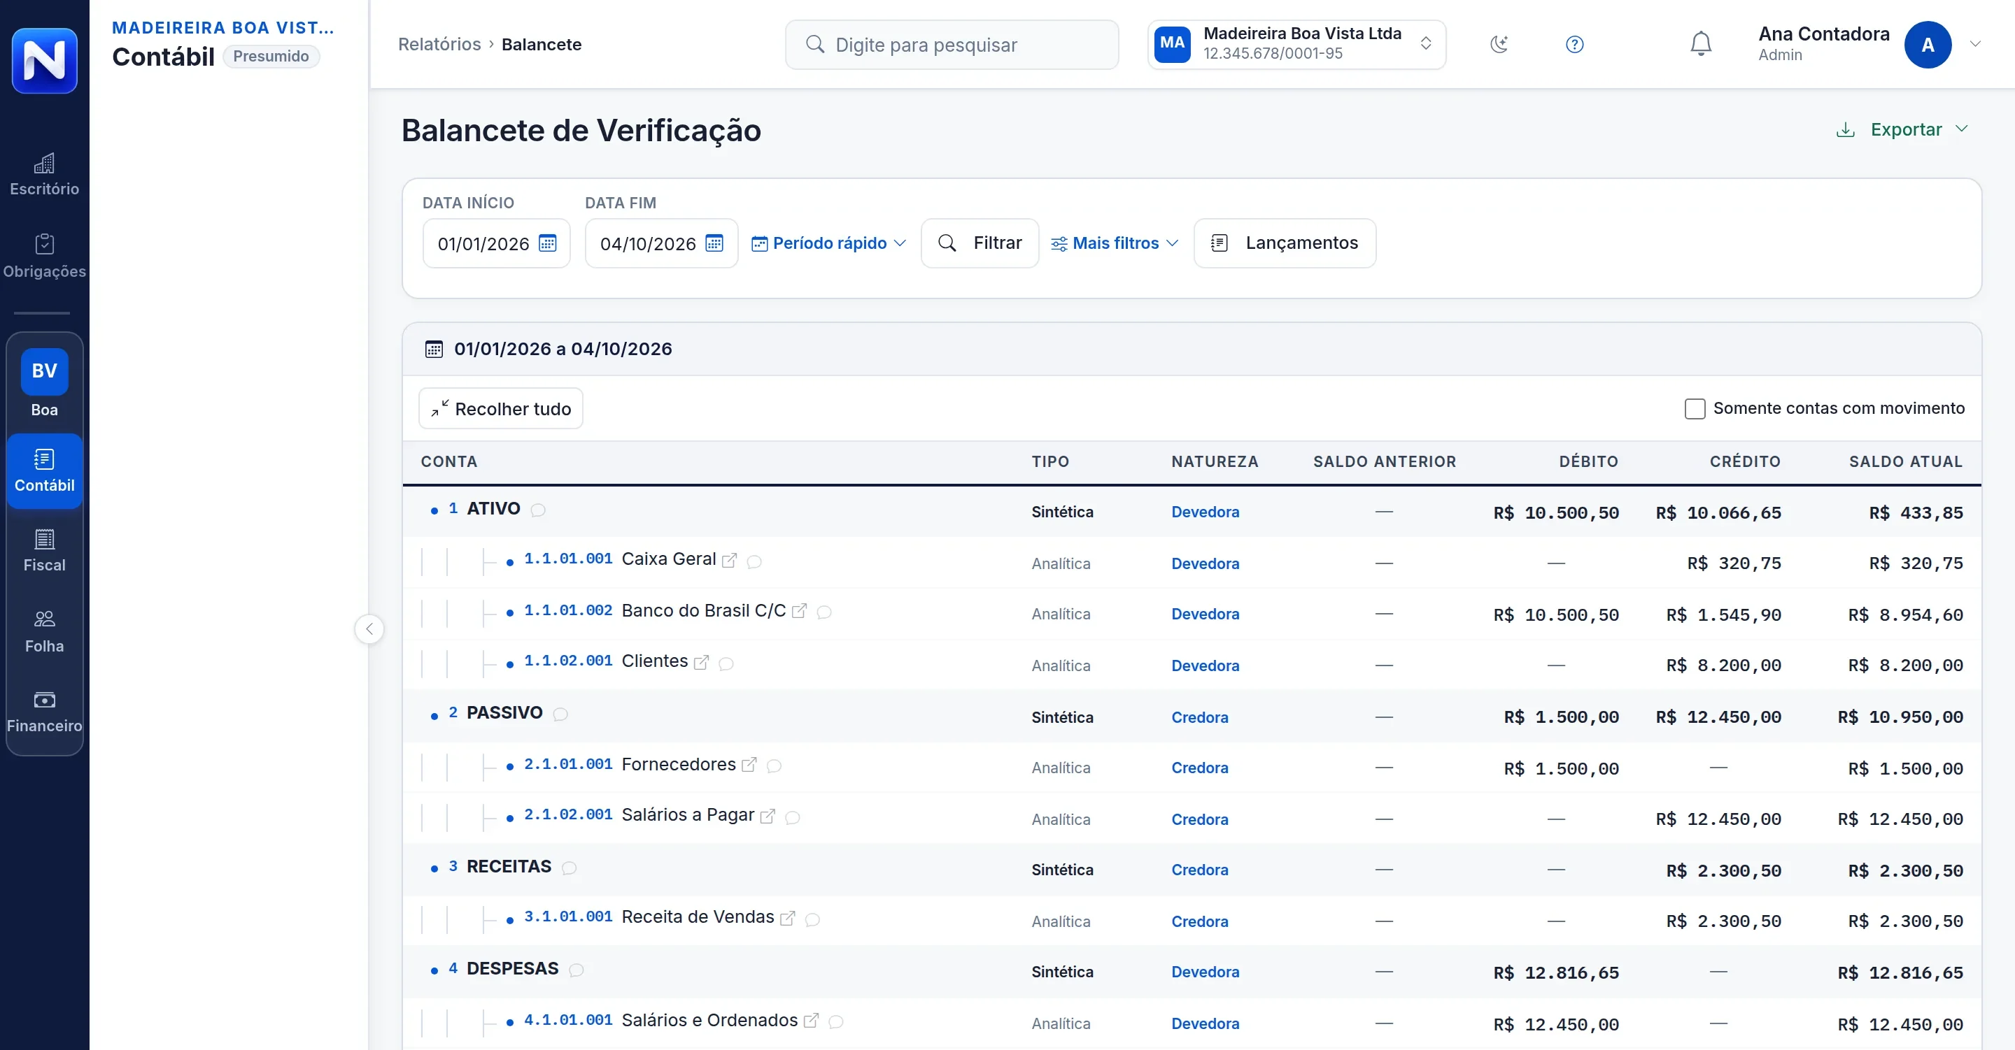Open the Financeiro module
Viewport: 2015px width, 1050px height.
[x=45, y=712]
